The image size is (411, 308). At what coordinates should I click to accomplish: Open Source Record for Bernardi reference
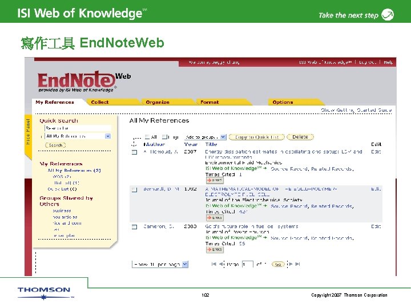tap(289, 206)
